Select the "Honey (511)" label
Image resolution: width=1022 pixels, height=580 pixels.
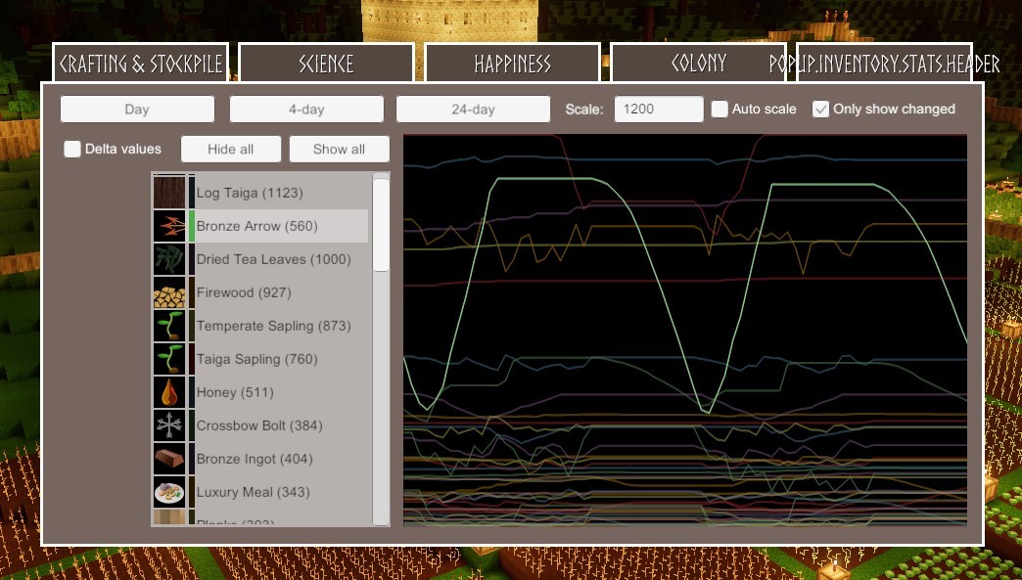coord(235,392)
